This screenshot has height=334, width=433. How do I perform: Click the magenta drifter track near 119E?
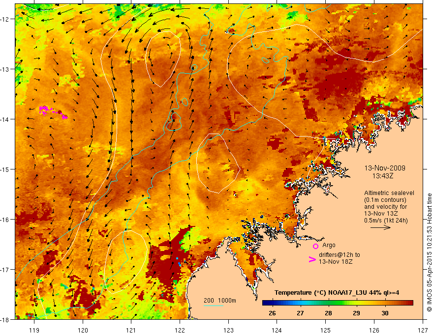tap(53, 112)
